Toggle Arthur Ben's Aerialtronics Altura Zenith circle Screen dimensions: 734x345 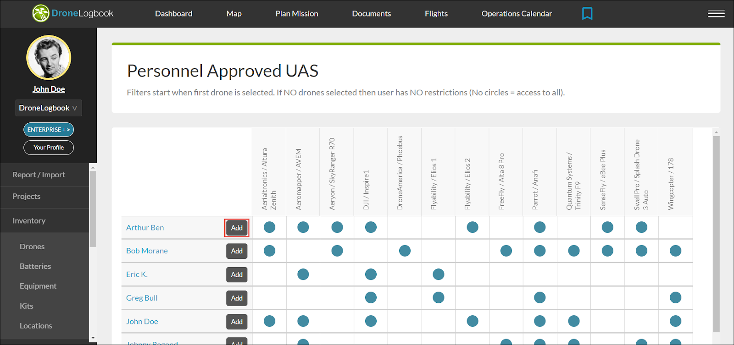pyautogui.click(x=270, y=227)
